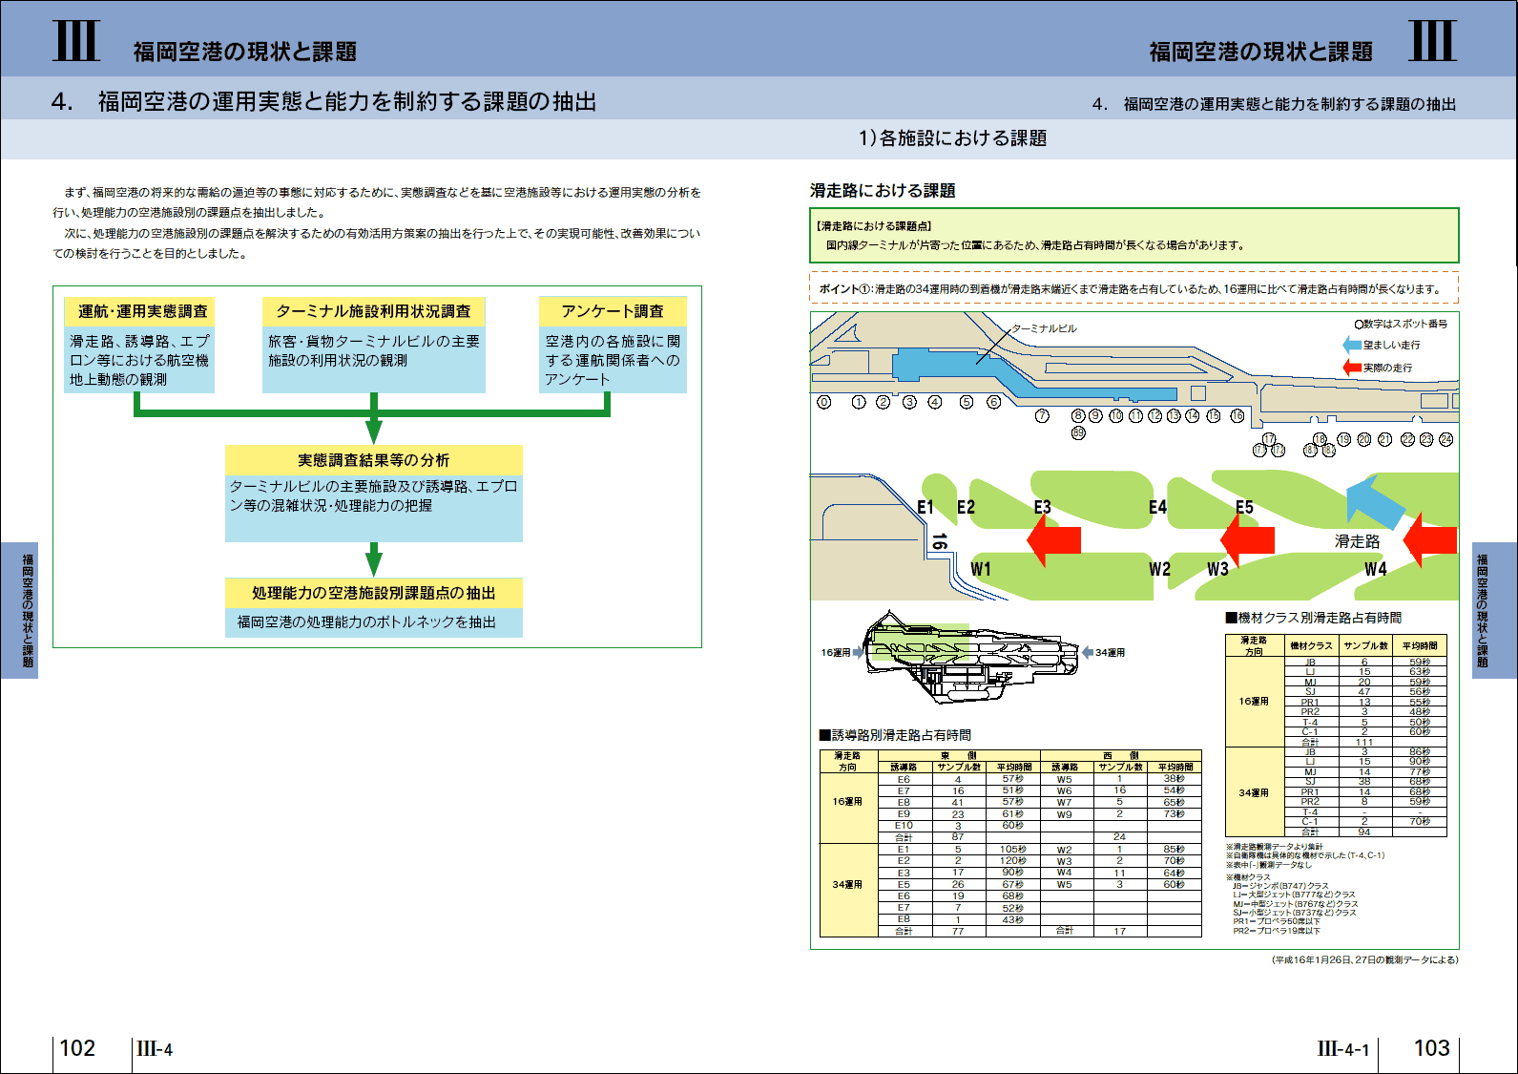Click the 'ターミナルビル' map label
The height and width of the screenshot is (1074, 1518).
tap(1044, 328)
